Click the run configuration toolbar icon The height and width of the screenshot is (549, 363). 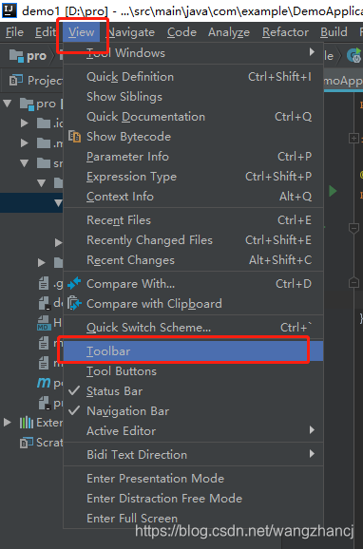tap(353, 55)
